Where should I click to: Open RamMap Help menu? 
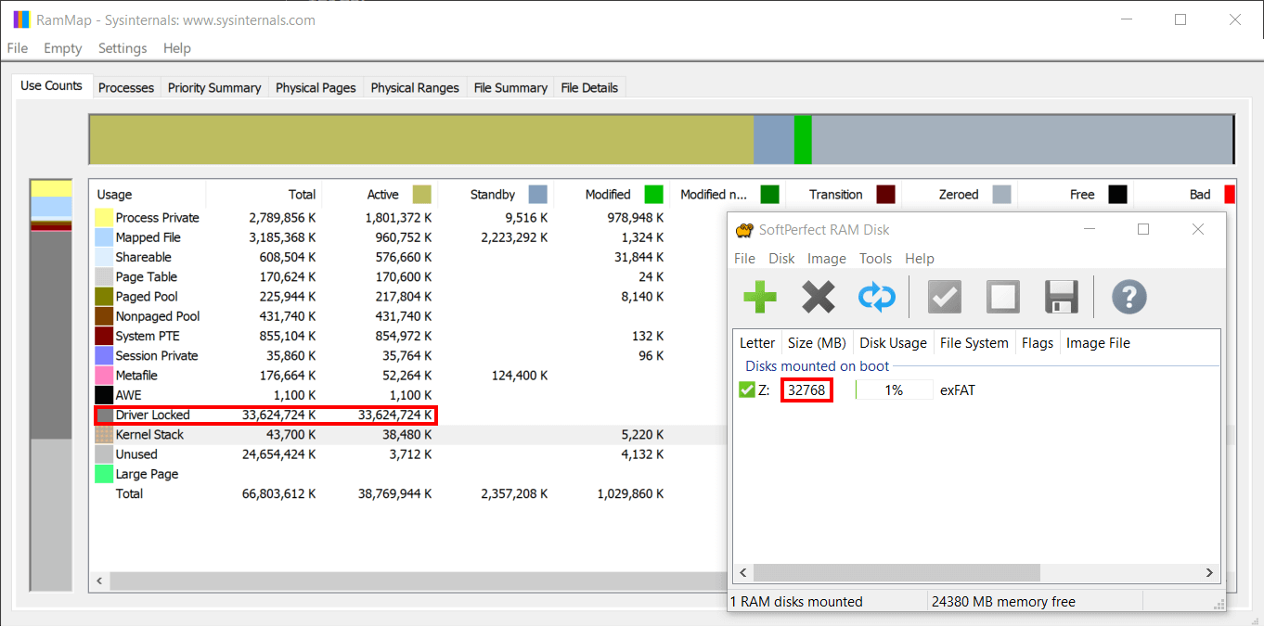[x=176, y=48]
